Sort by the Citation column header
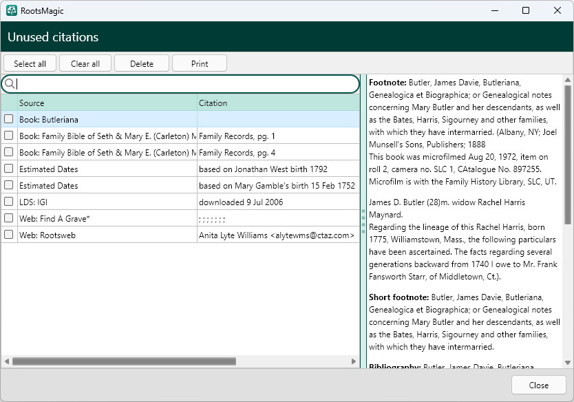Screen dimensions: 574x402 click(278, 103)
